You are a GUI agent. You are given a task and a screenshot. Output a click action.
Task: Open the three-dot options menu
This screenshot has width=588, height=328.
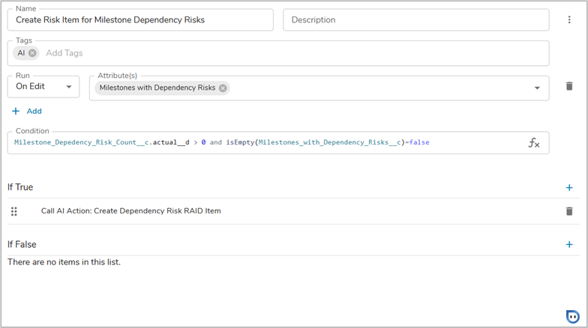(x=569, y=20)
